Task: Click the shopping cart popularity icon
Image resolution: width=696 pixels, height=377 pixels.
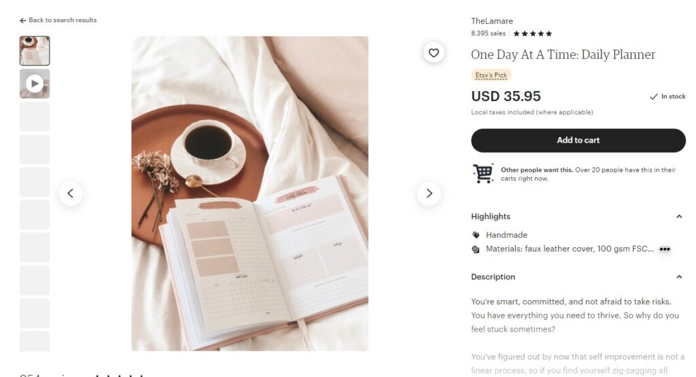Action: 483,173
